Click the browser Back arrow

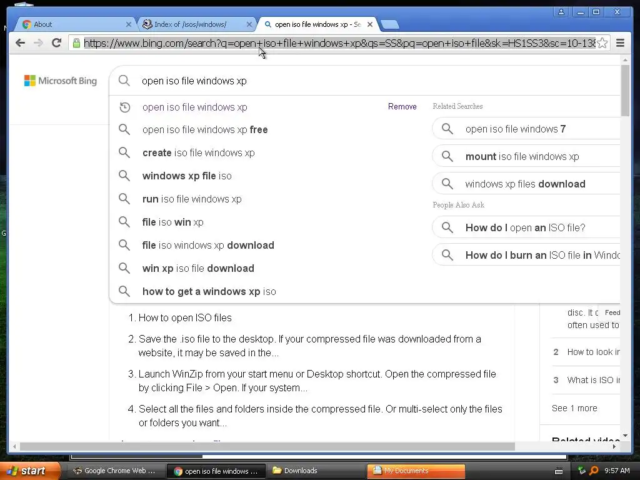20,43
